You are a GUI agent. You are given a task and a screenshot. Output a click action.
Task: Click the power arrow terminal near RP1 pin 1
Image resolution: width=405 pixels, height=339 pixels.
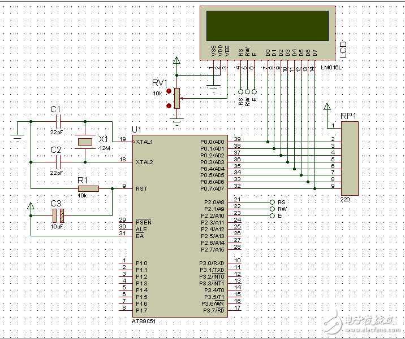[x=328, y=107]
